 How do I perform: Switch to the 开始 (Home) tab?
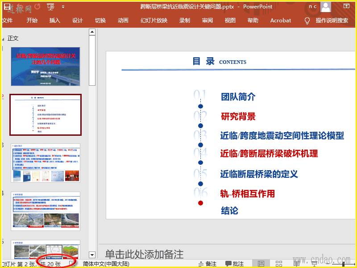coord(32,21)
